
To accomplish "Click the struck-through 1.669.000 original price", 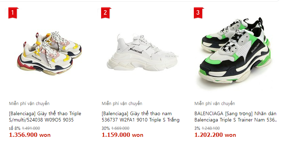I will click(120, 128).
